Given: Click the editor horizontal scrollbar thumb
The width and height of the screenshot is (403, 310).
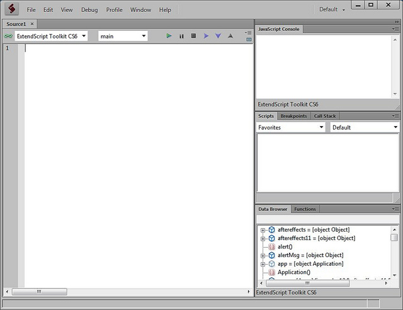Looking at the screenshot, I should pos(40,292).
